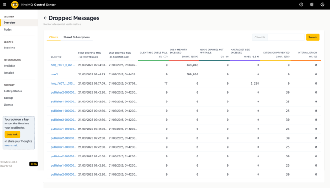Open Installed integrations
Viewport: 330px width, 188px height.
9,73
